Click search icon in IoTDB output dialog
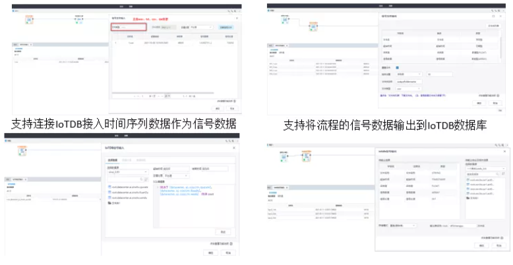This screenshot has width=513, height=265. point(497,174)
